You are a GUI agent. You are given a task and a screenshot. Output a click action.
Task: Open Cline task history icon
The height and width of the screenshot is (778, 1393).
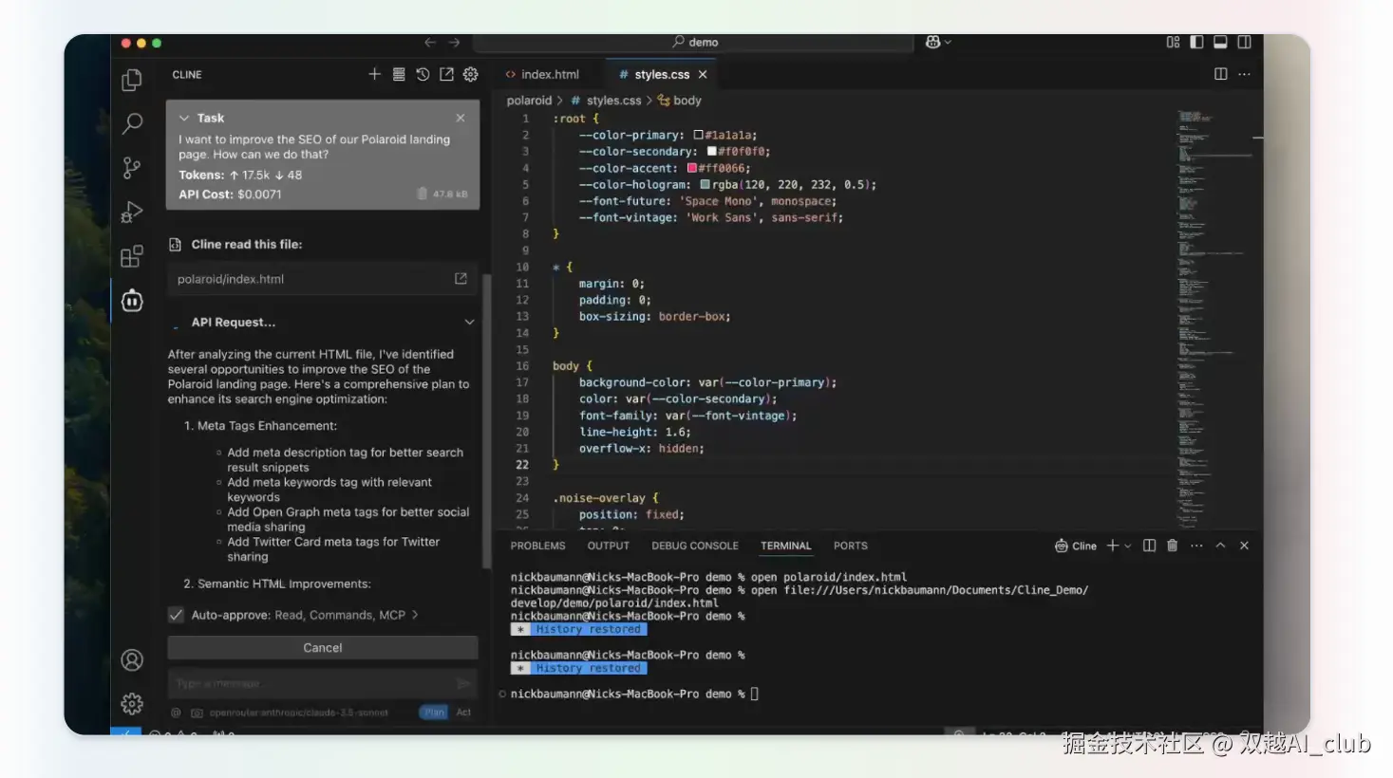(423, 74)
